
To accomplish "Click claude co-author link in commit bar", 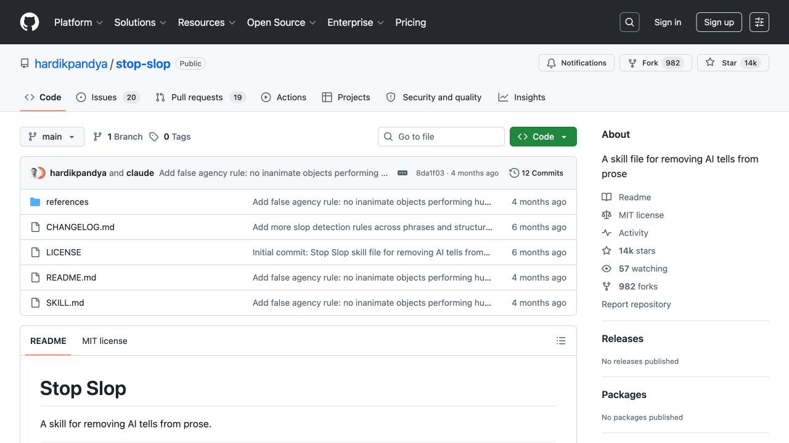I will coord(140,173).
